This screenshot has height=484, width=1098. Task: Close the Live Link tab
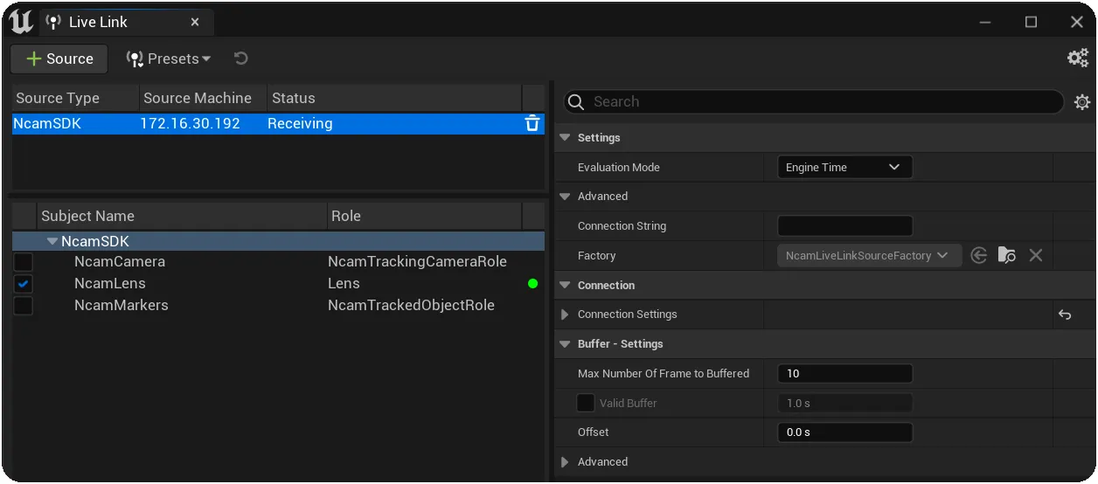point(195,22)
